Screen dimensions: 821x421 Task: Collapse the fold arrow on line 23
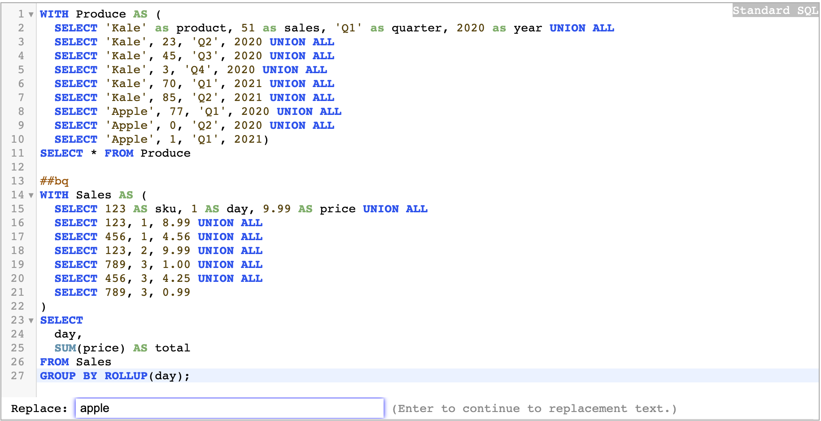click(x=31, y=320)
